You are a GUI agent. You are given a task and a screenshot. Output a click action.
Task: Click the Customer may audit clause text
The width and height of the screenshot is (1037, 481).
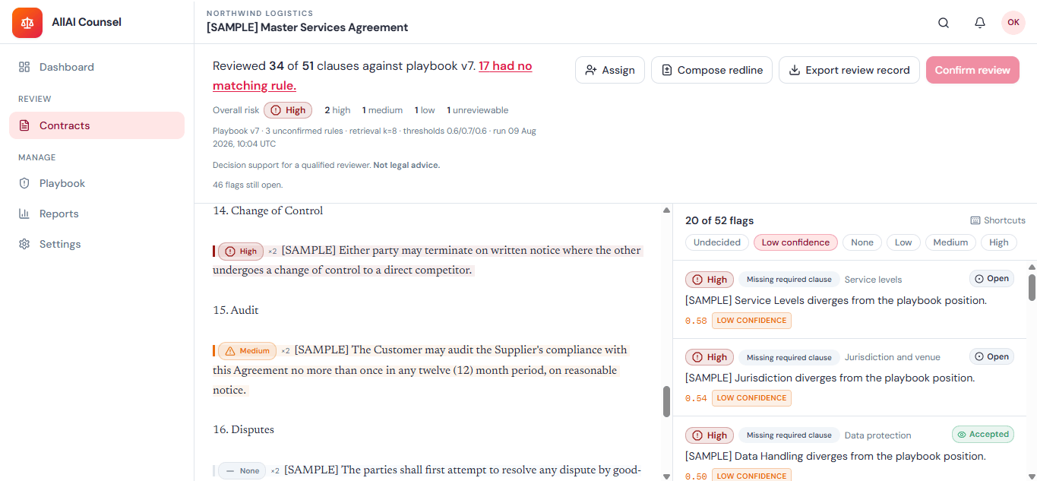click(420, 370)
